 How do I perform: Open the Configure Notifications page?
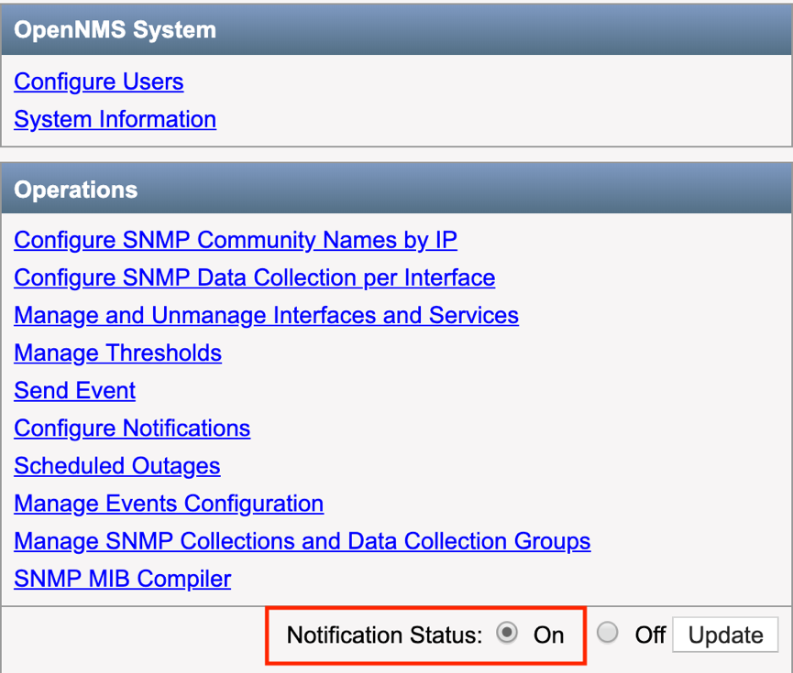(x=131, y=428)
